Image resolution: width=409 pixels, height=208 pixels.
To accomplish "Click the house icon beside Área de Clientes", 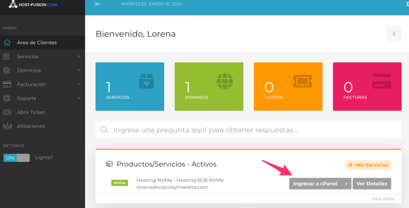I will point(7,42).
